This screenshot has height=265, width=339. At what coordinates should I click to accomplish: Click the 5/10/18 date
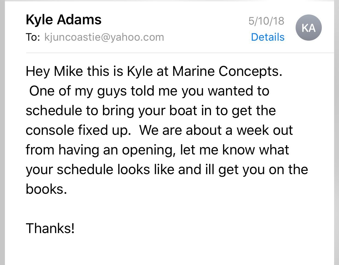pos(266,21)
